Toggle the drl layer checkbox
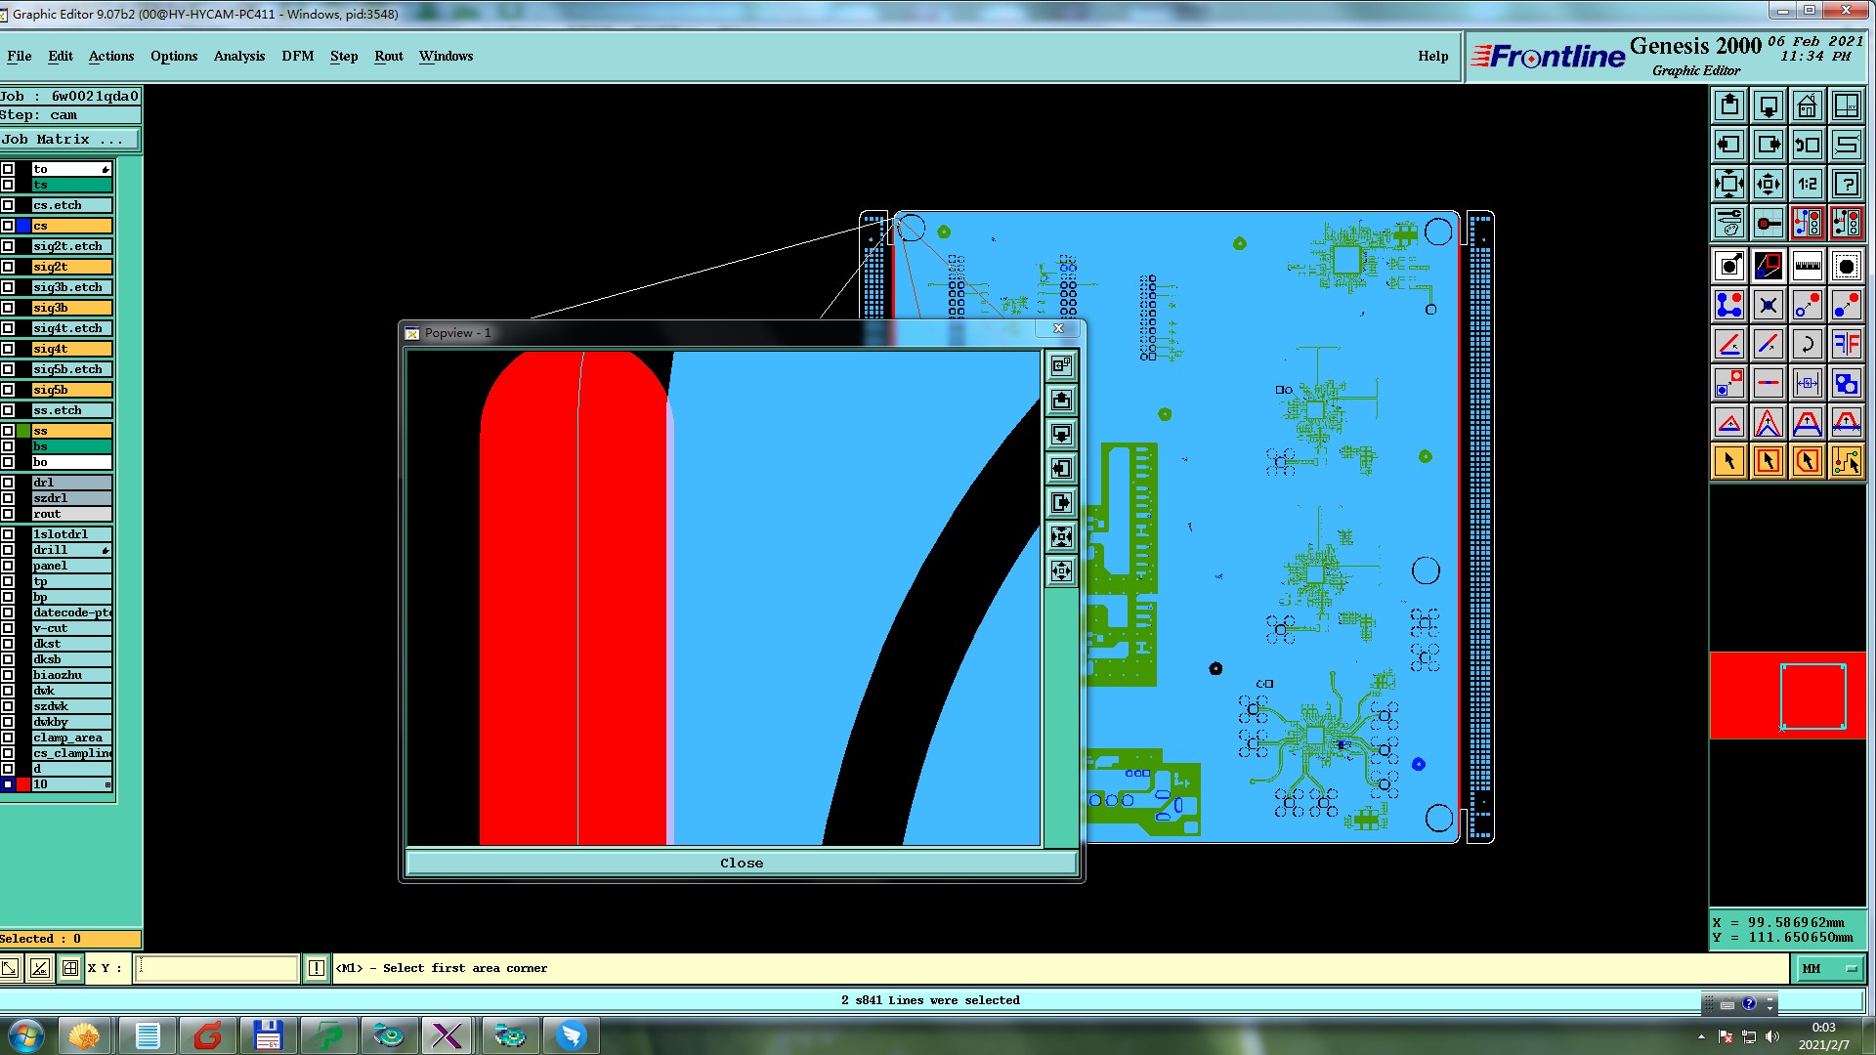Viewport: 1876px width, 1055px height. pos(8,483)
